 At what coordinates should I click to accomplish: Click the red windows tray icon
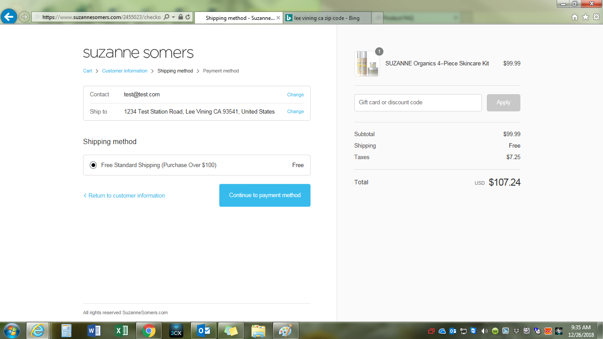point(432,331)
